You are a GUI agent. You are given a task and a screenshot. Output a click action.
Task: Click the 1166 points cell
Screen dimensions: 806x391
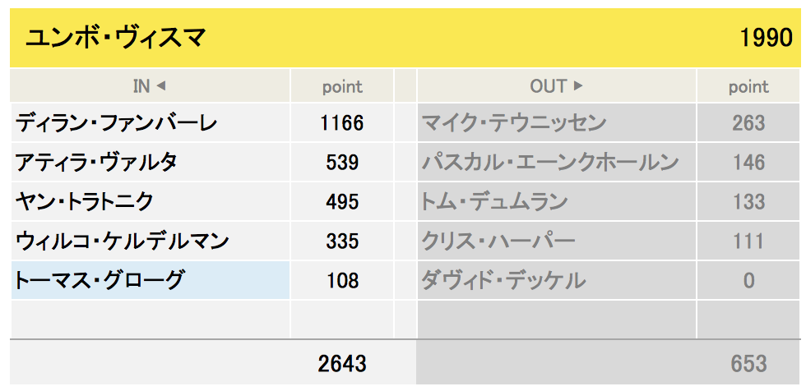[342, 122]
